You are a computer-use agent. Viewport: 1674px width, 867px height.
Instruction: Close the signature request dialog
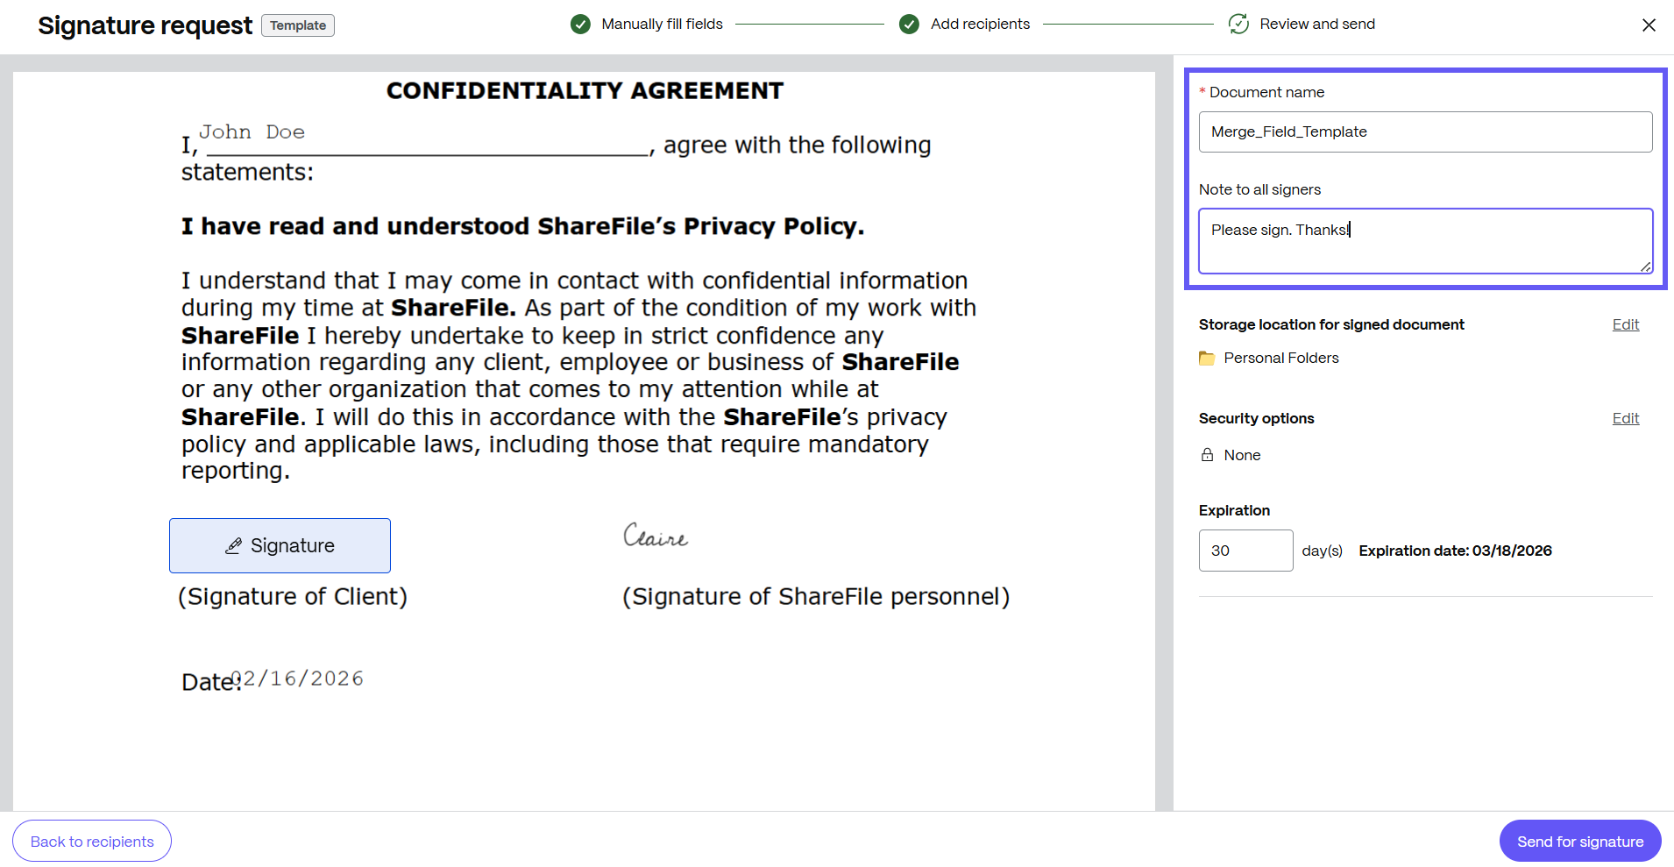coord(1649,25)
